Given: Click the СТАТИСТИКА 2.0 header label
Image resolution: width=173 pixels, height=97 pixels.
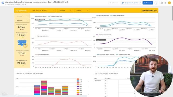Looking at the screenshot, I should (x=149, y=11).
